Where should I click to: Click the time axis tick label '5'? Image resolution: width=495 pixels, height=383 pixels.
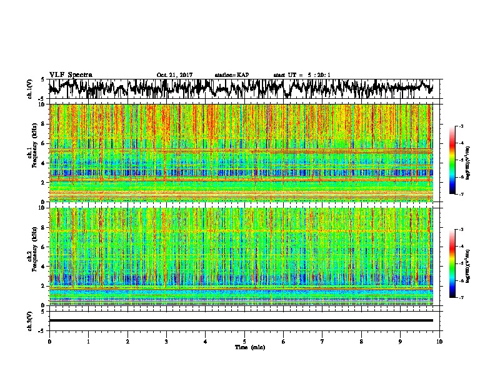244,341
